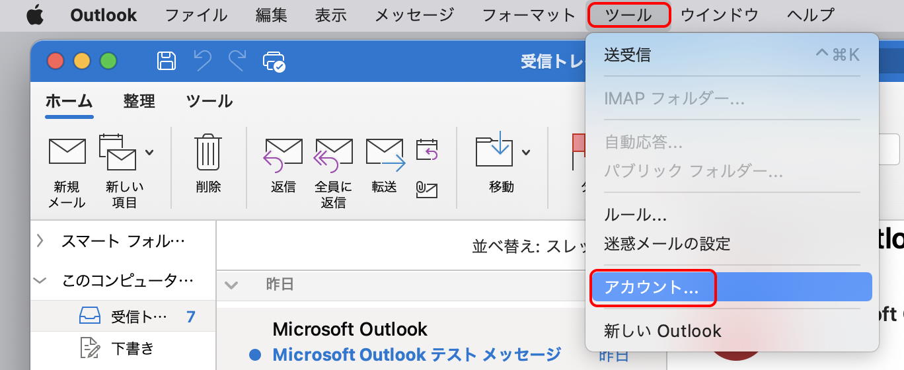Choose ルール... from the menu
904x370 pixels.
(732, 215)
